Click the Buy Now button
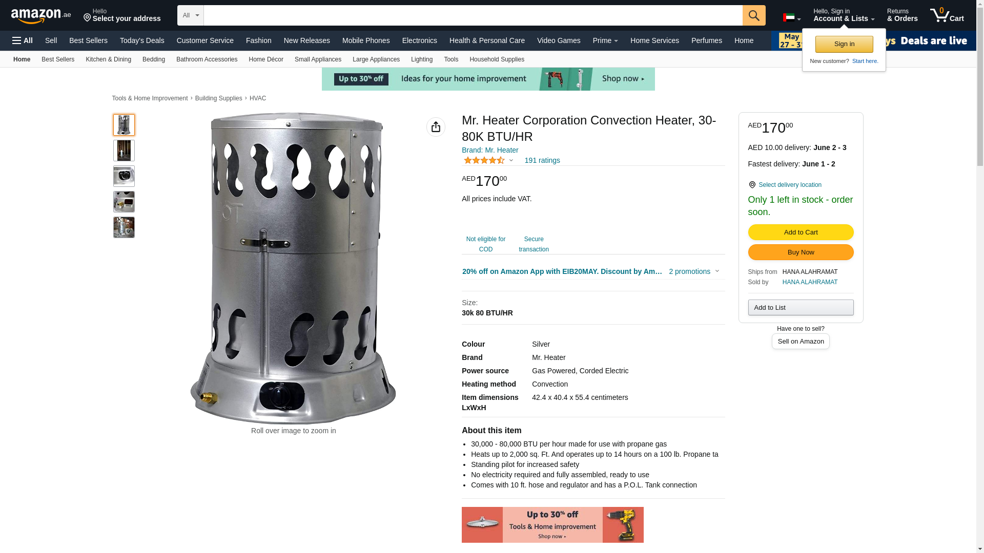 801,252
